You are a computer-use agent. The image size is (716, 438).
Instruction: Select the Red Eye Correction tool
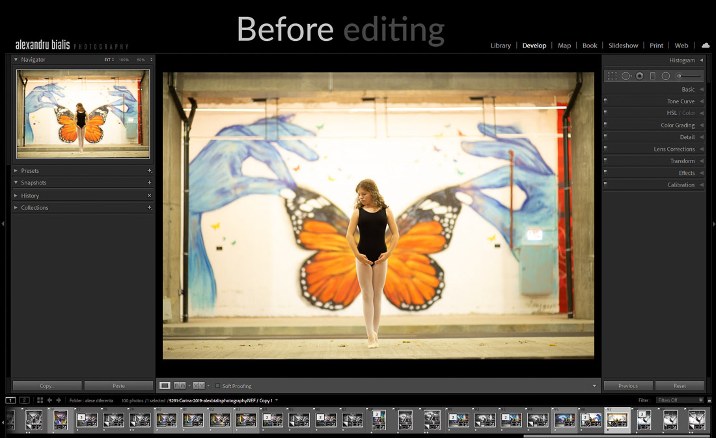tap(640, 76)
